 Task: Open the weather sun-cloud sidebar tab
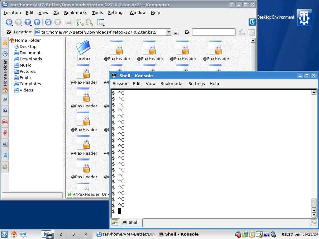pos(5,167)
